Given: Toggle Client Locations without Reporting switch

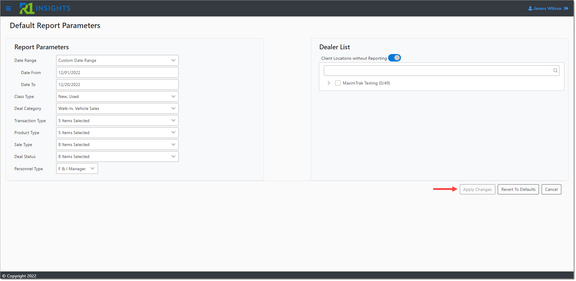Looking at the screenshot, I should coord(394,58).
